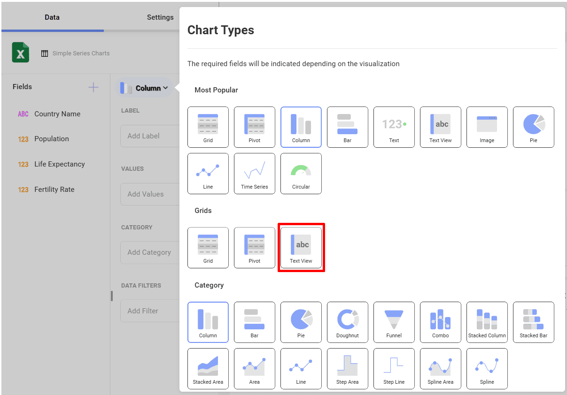This screenshot has width=567, height=395.
Task: Pick Bar chart under Category section
Action: point(255,322)
